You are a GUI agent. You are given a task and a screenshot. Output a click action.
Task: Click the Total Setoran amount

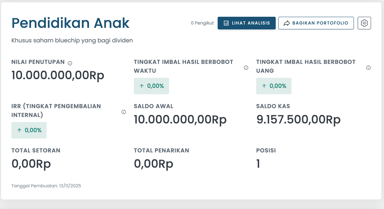click(x=31, y=164)
